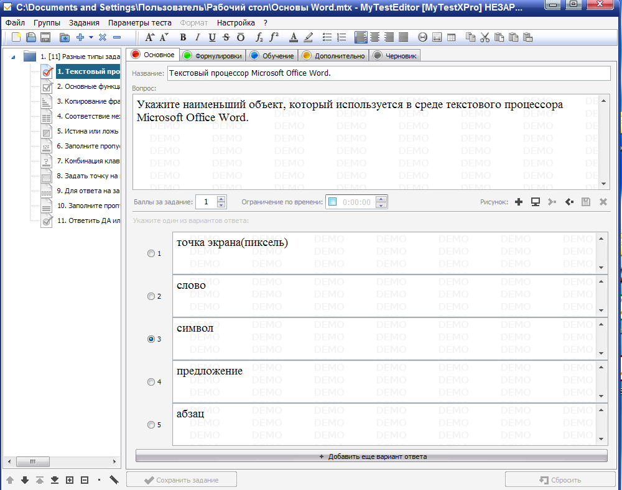Select answer option 3 radio button

151,339
